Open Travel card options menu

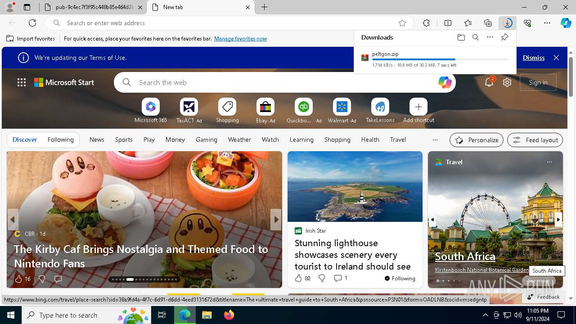[549, 162]
